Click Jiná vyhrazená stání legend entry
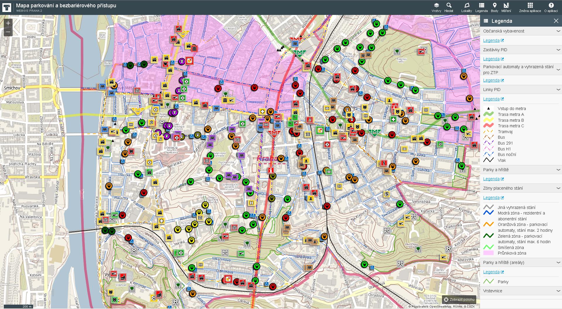 (x=517, y=207)
